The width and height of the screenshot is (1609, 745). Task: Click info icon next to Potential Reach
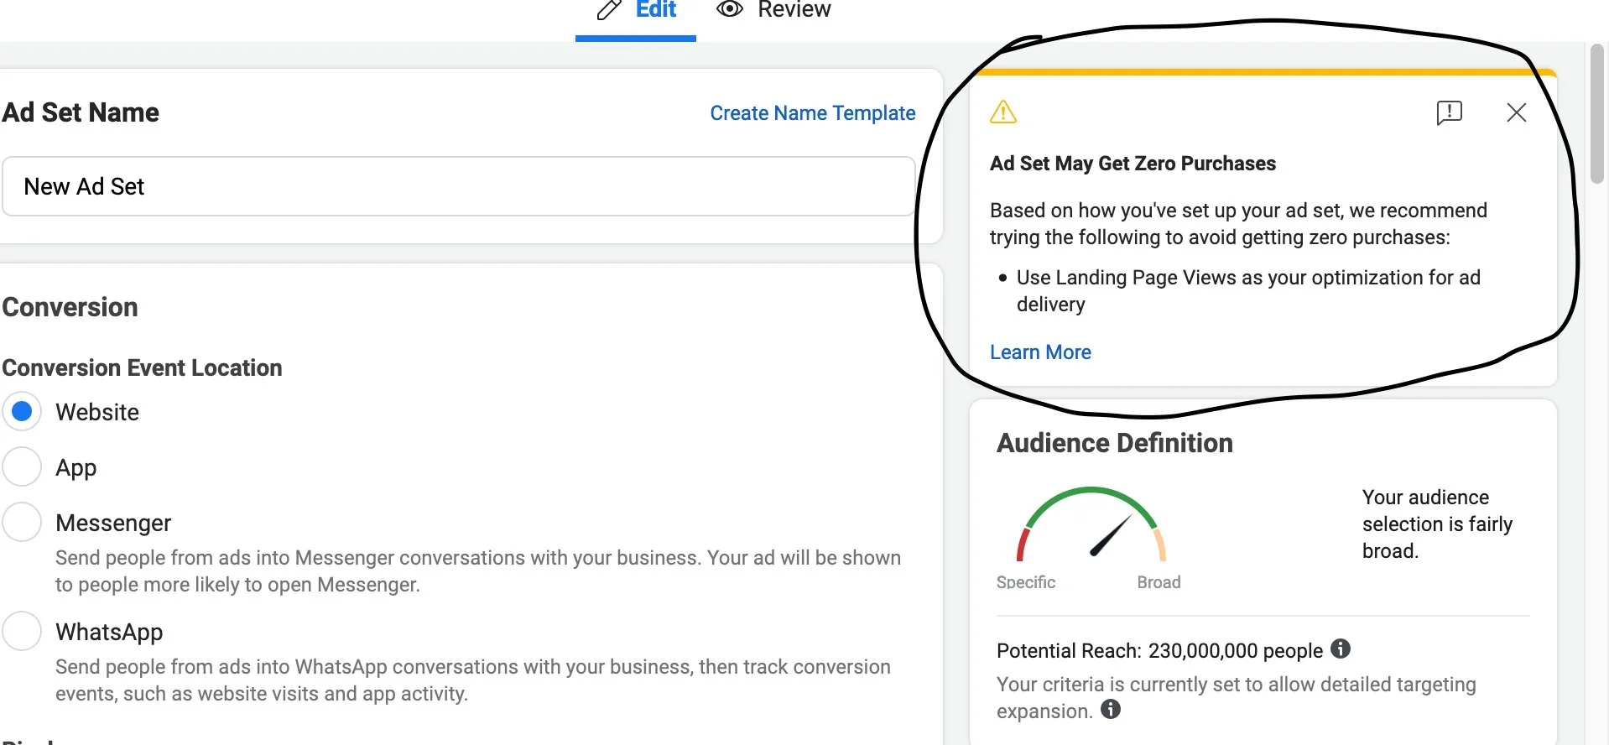click(x=1341, y=649)
